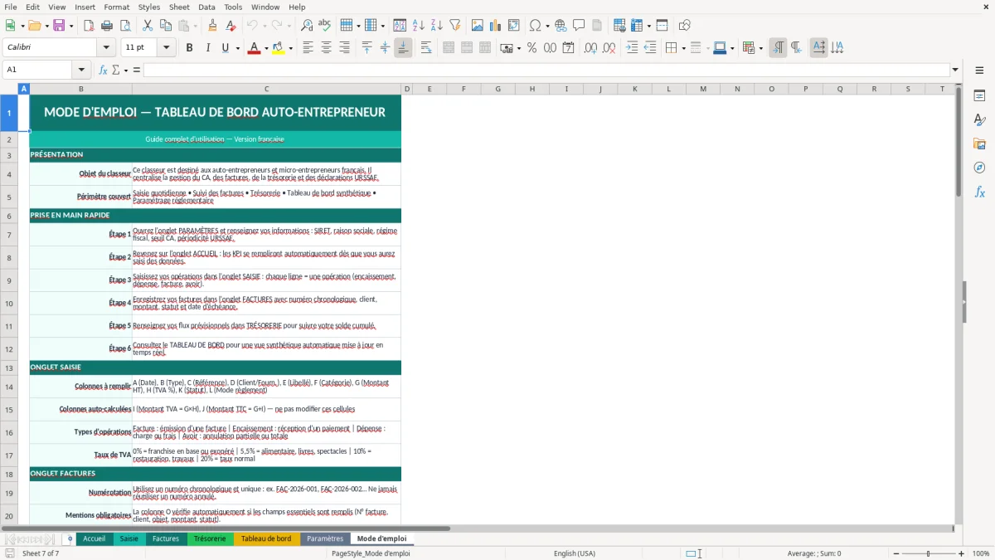The width and height of the screenshot is (995, 560).
Task: Insert or edit pivot table icon
Action: [514, 26]
